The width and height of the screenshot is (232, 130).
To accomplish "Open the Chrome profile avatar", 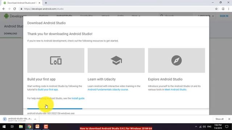I will (x=223, y=9).
